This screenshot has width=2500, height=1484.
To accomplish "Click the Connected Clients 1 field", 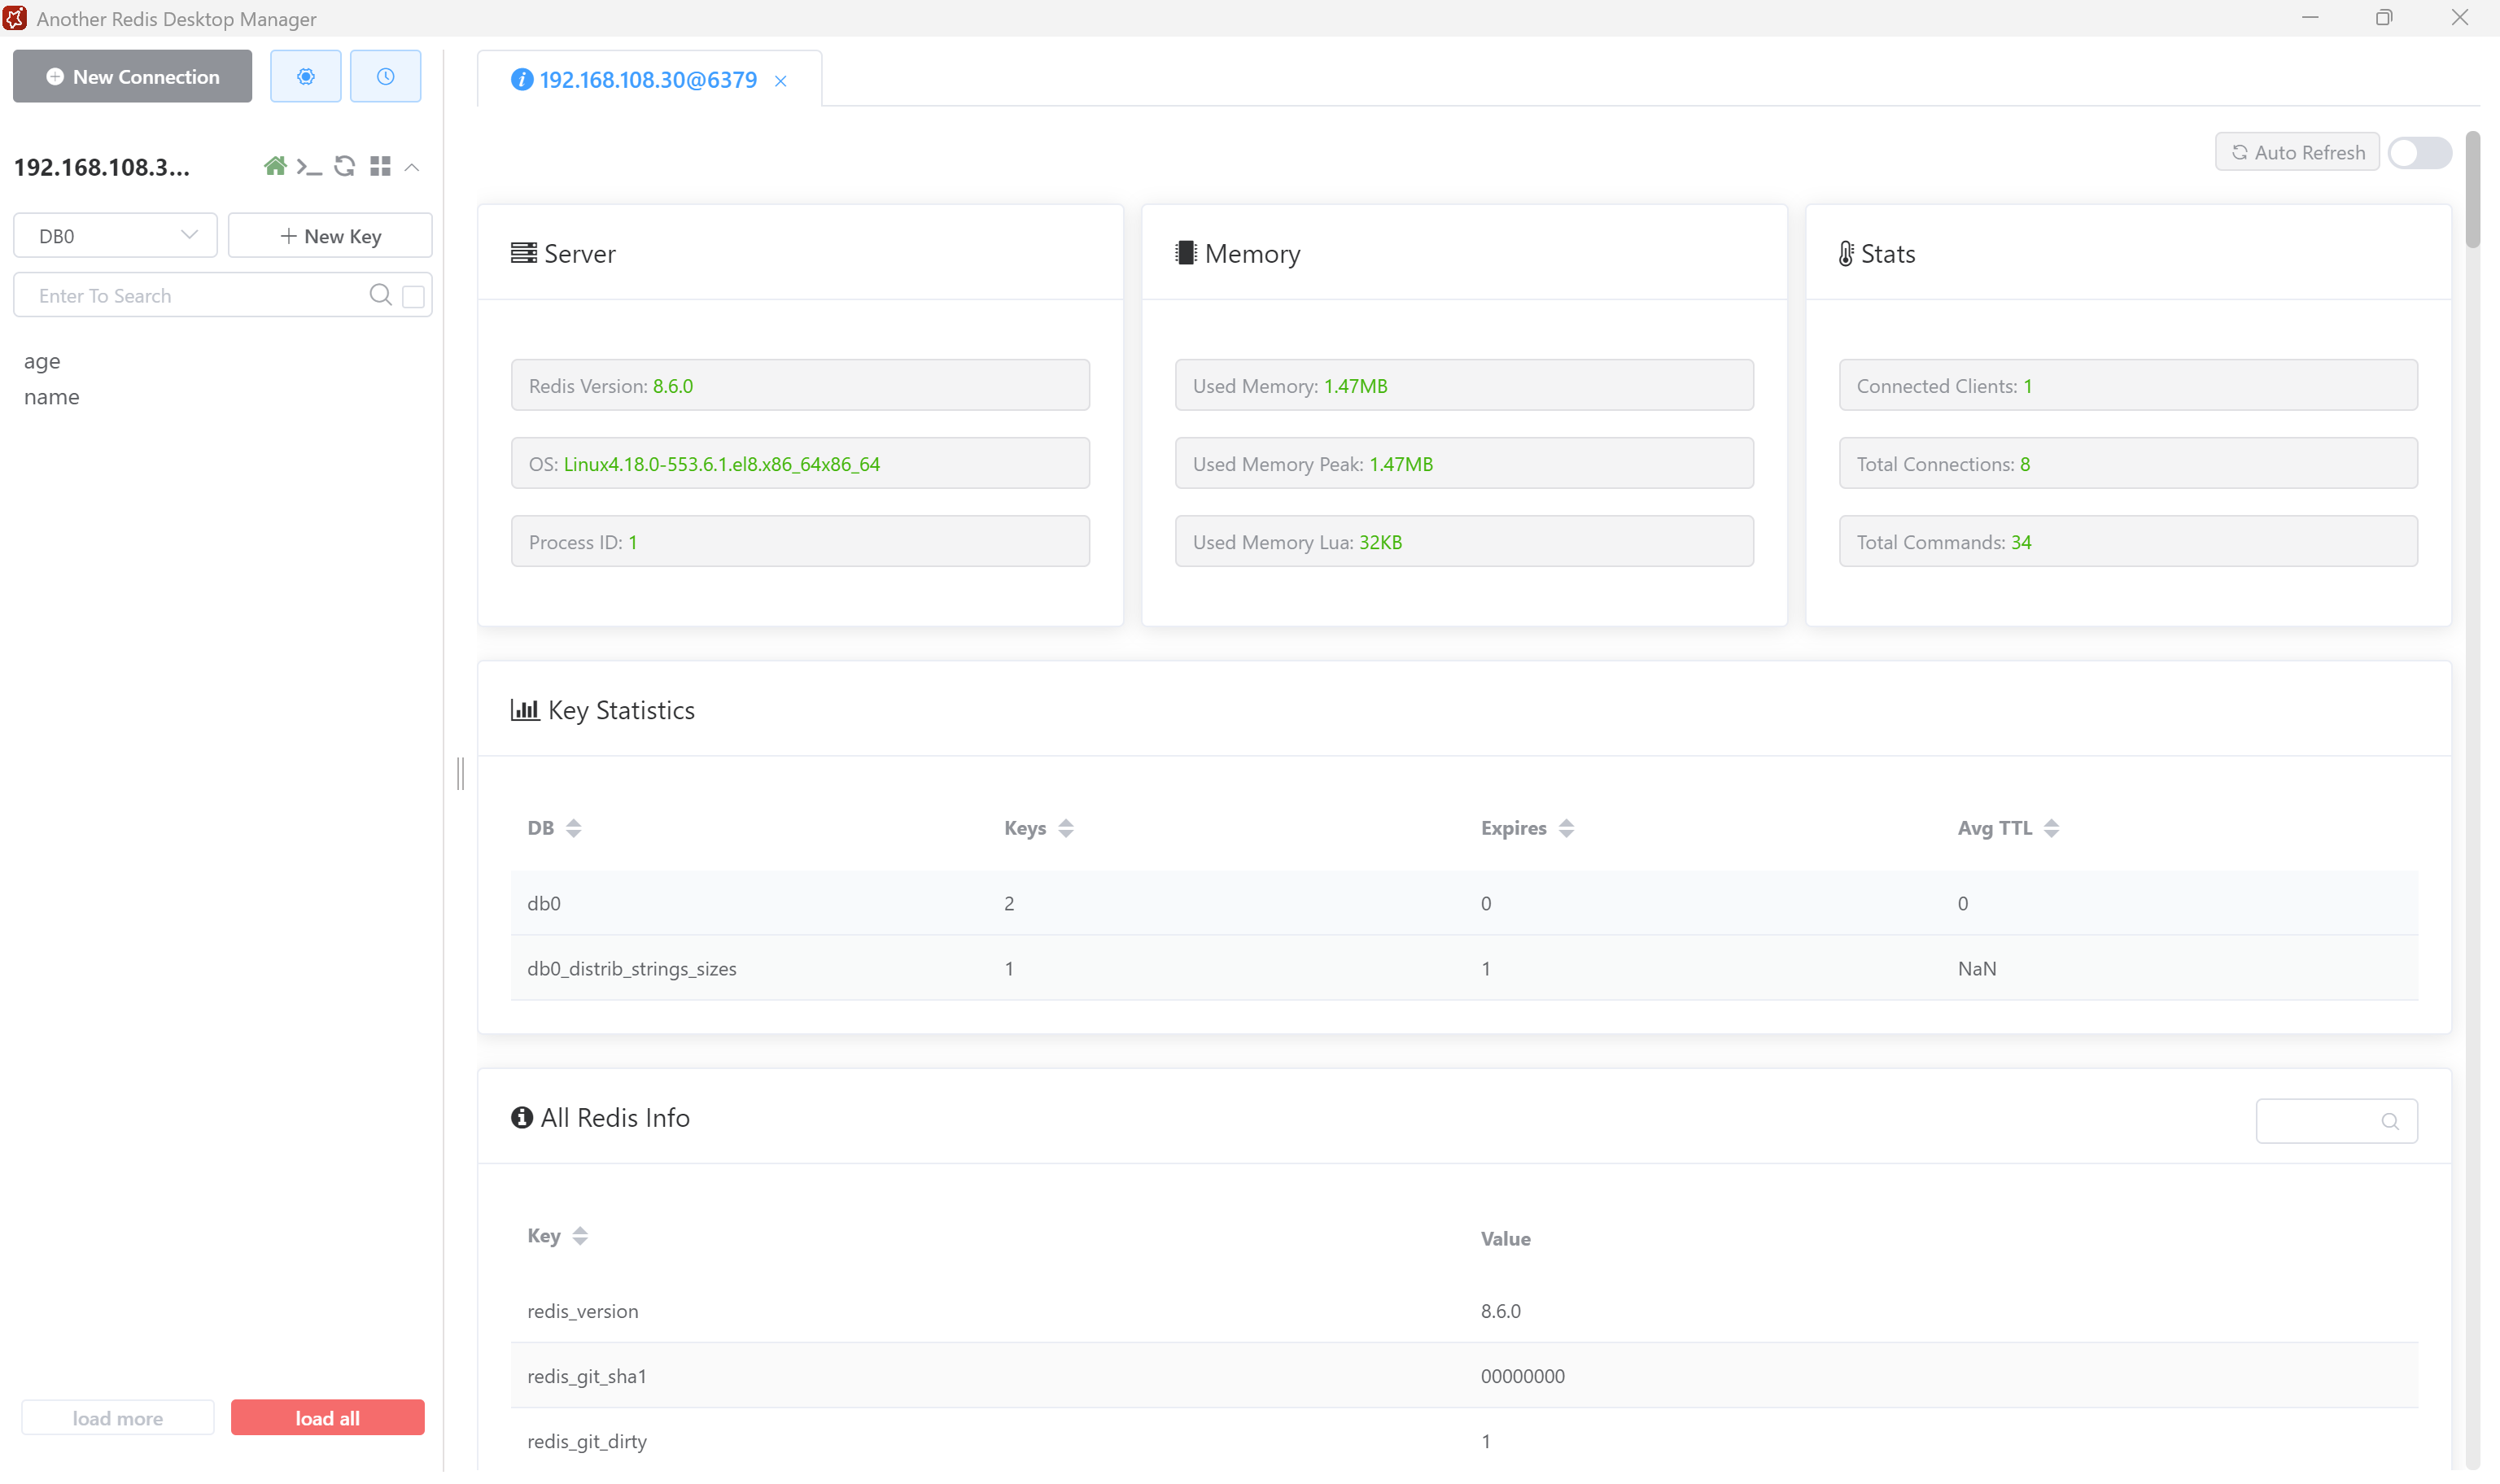I will (2128, 386).
